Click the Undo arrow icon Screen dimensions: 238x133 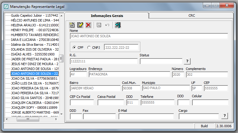[107, 25]
